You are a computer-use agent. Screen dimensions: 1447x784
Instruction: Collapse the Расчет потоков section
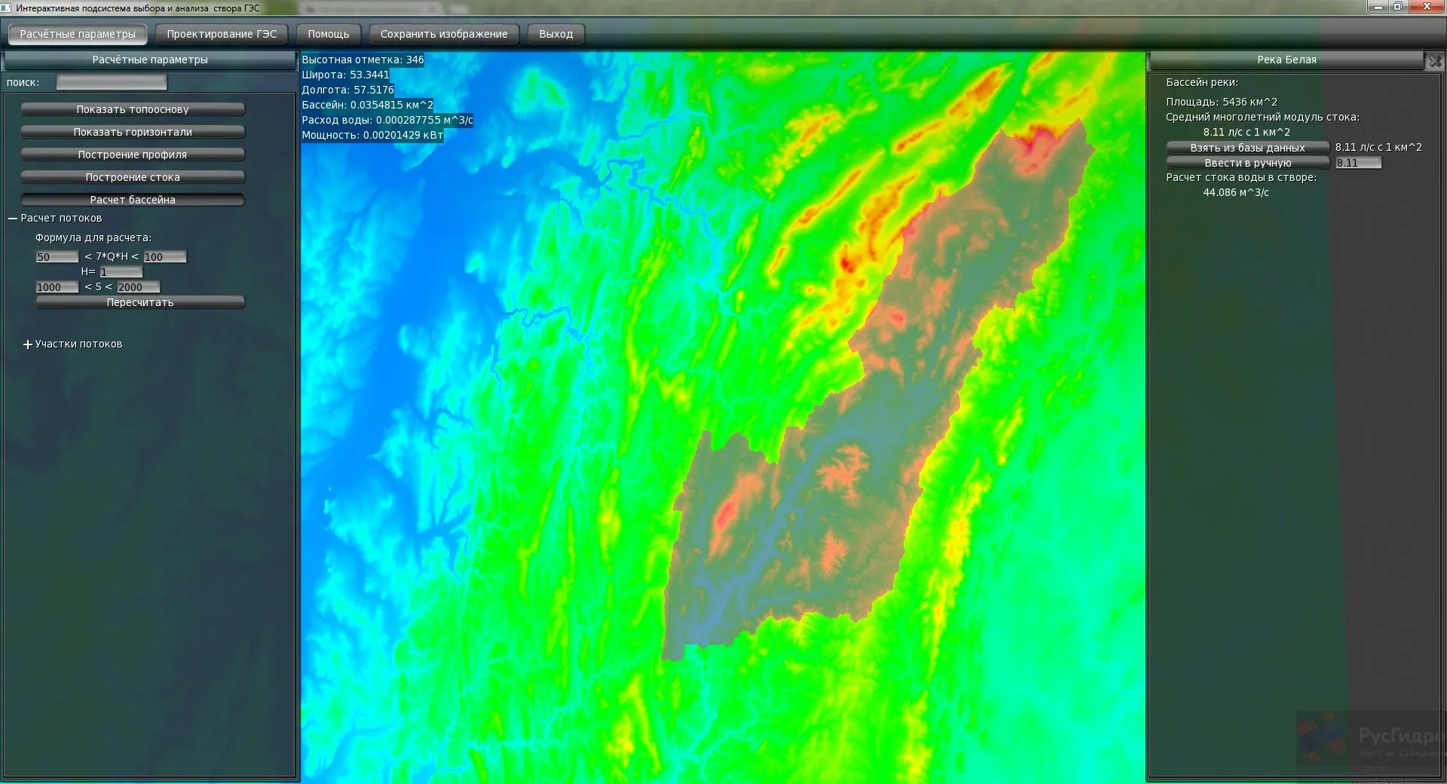[13, 219]
